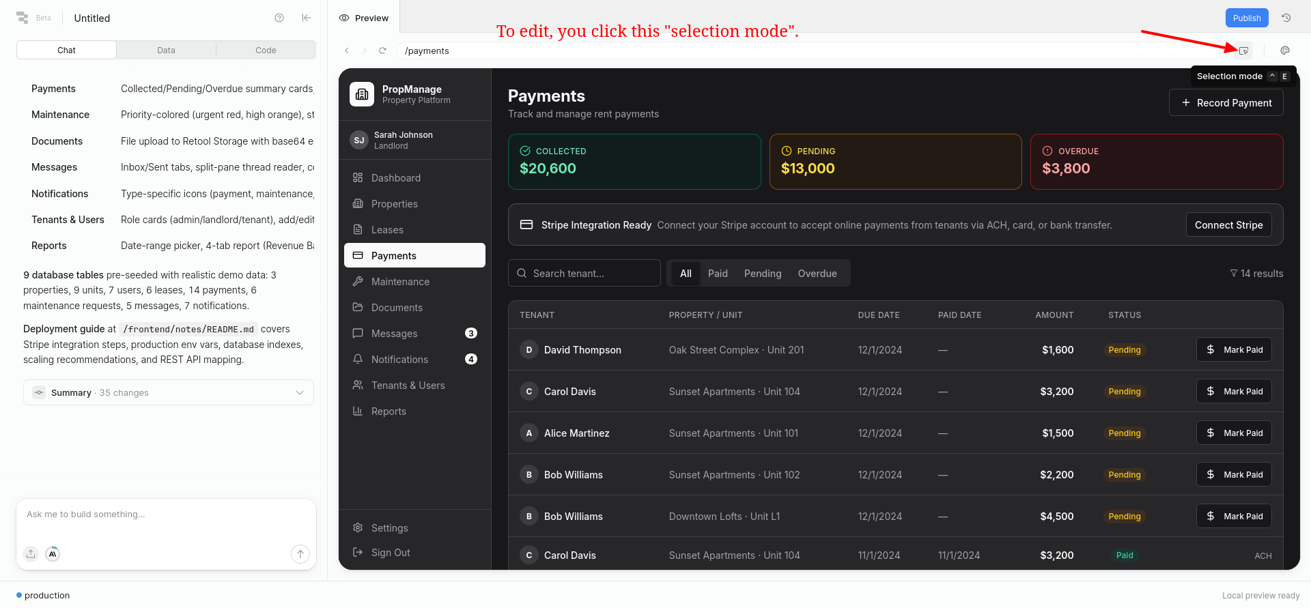
Task: Click the PropManage building logo
Action: (x=362, y=94)
